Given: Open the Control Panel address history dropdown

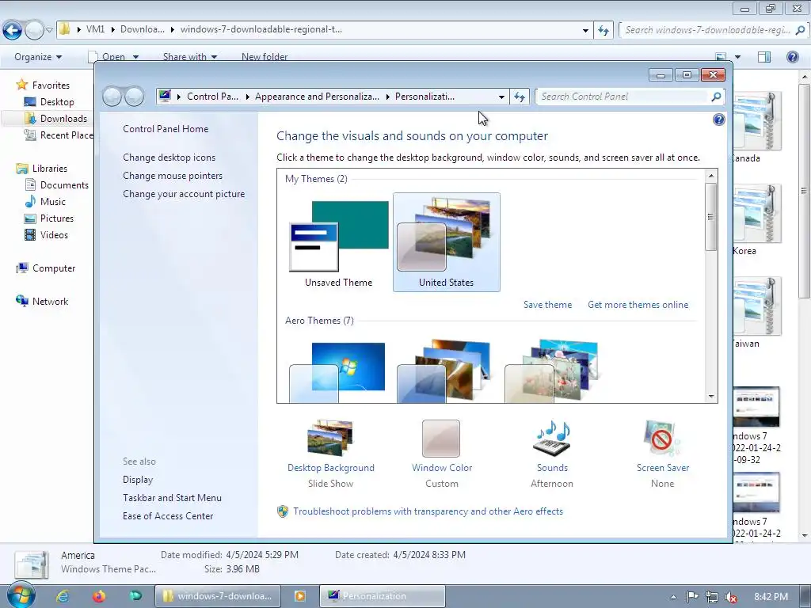Looking at the screenshot, I should click(501, 97).
